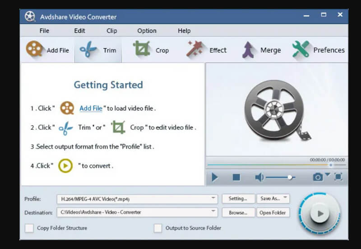Click the Merge toolbar icon
The width and height of the screenshot is (361, 249).
tap(249, 50)
